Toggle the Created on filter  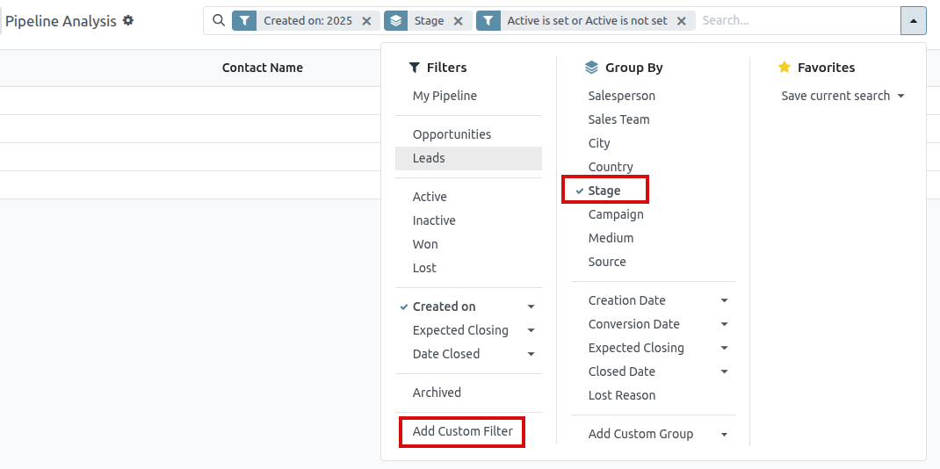click(445, 307)
